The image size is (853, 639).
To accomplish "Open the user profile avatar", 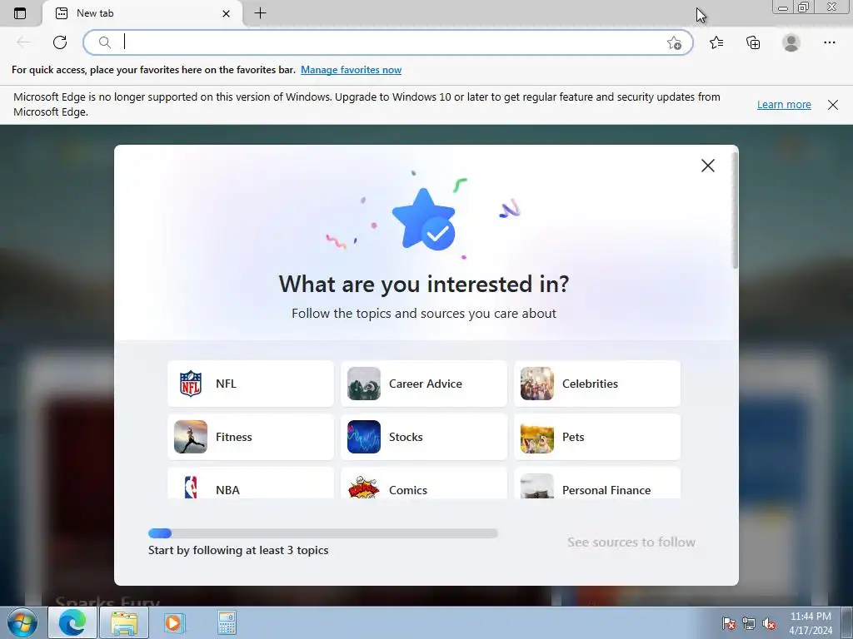I will click(x=791, y=42).
